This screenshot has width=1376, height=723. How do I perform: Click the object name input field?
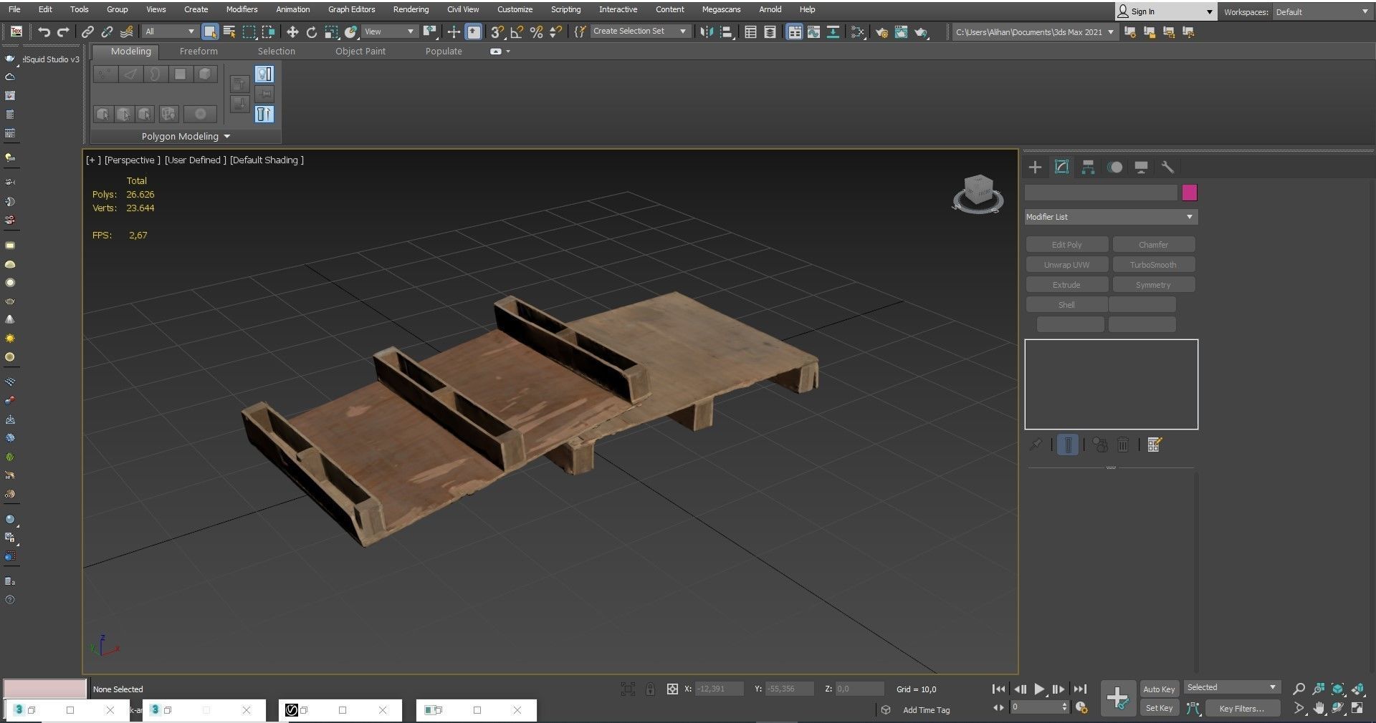[1101, 193]
